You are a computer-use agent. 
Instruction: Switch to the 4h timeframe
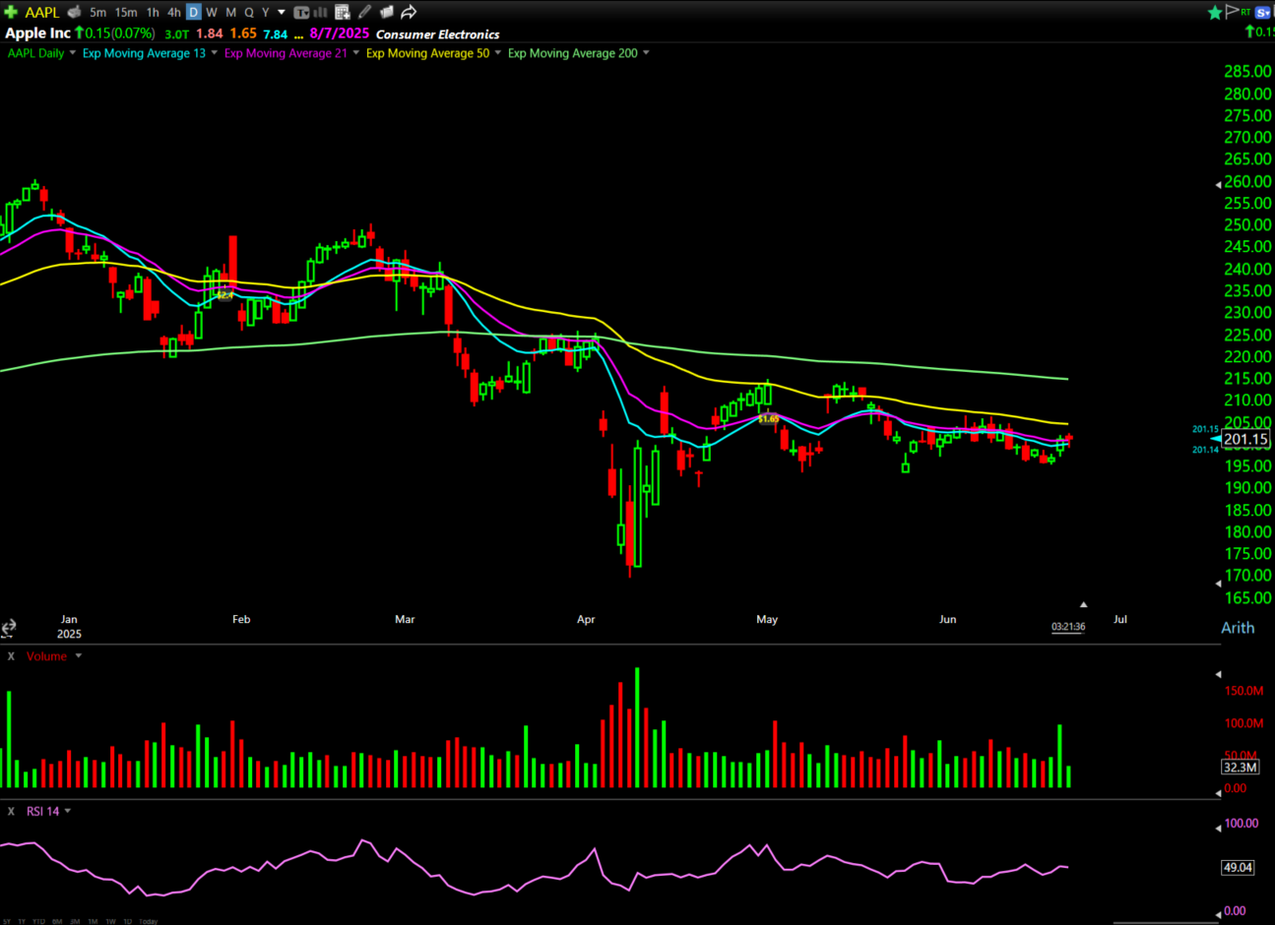tap(174, 12)
